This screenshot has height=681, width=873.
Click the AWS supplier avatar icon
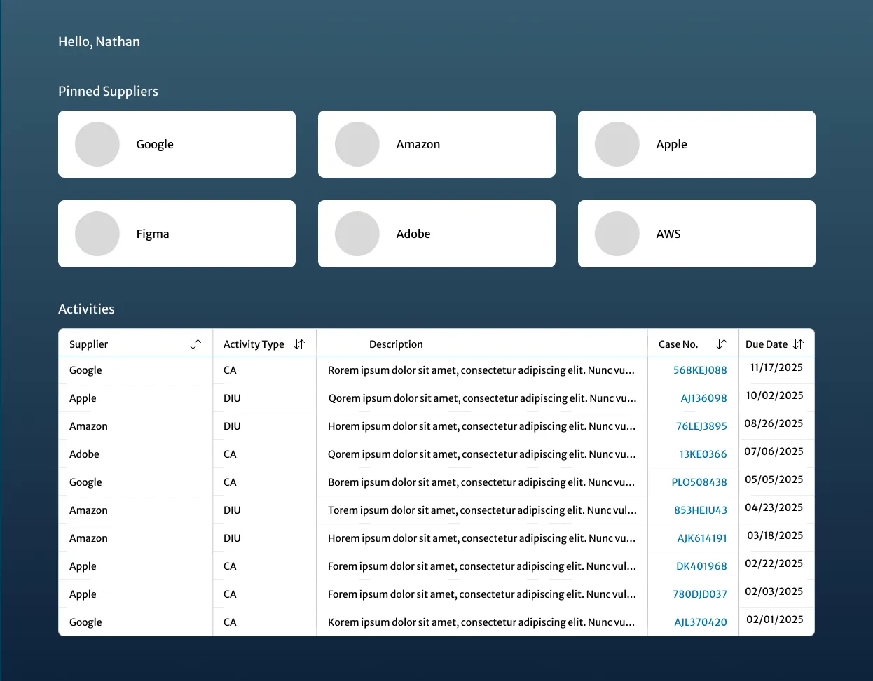(x=617, y=233)
